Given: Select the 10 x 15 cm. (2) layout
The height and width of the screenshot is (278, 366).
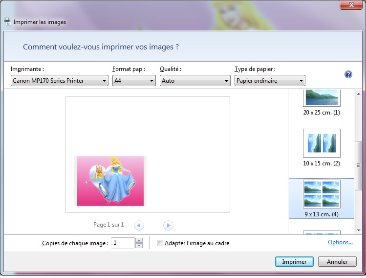Looking at the screenshot, I should (322, 148).
